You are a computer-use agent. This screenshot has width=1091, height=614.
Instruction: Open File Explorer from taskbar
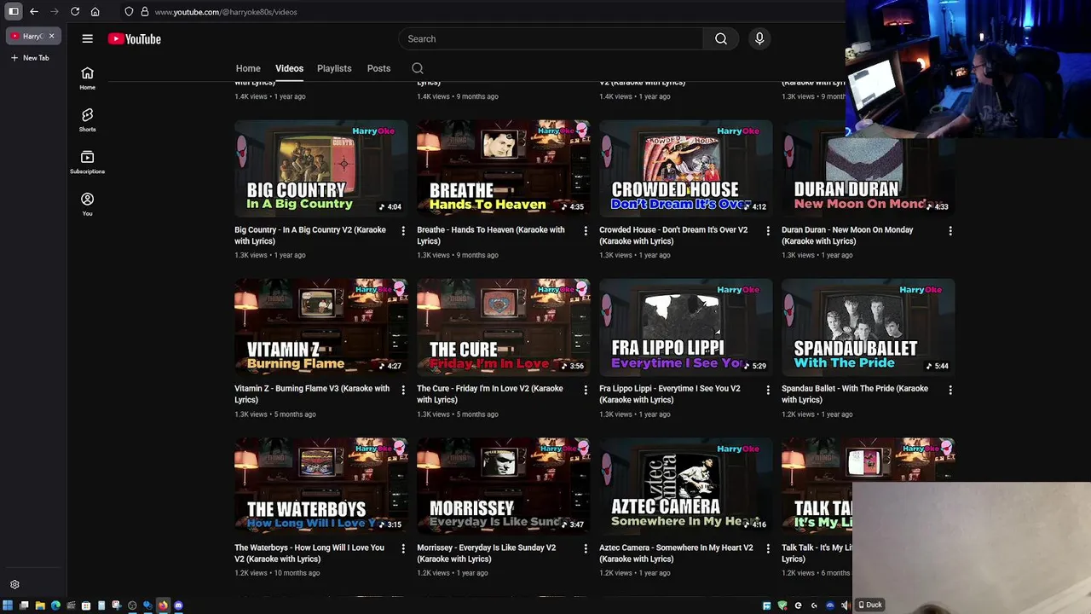[x=40, y=605]
